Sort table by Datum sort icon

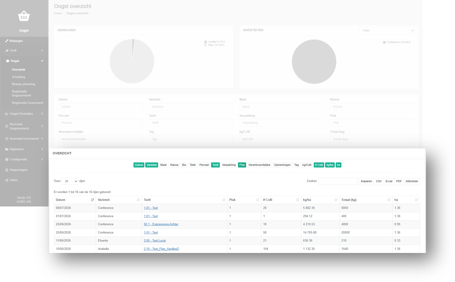click(x=92, y=200)
